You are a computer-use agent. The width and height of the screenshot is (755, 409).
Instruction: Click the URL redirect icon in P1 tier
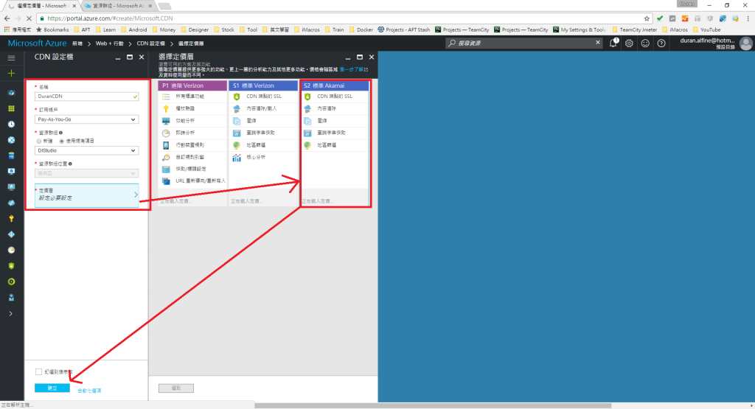[x=166, y=181]
